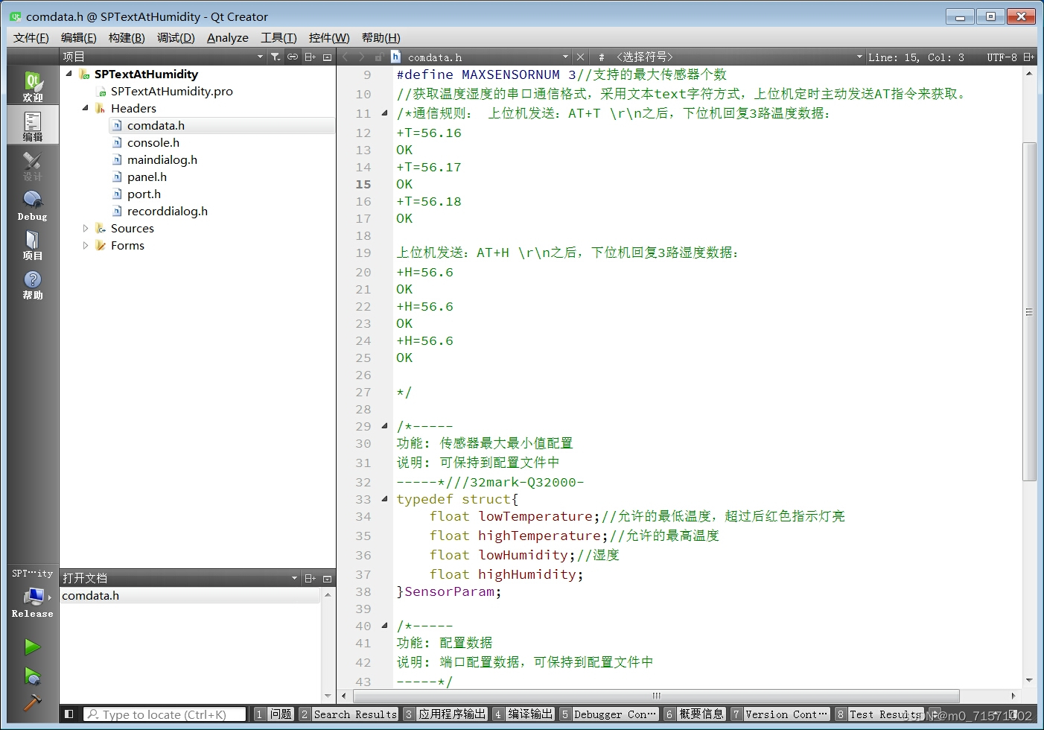This screenshot has height=730, width=1044.
Task: Open the Welcome (欢迎) mode
Action: click(x=33, y=86)
